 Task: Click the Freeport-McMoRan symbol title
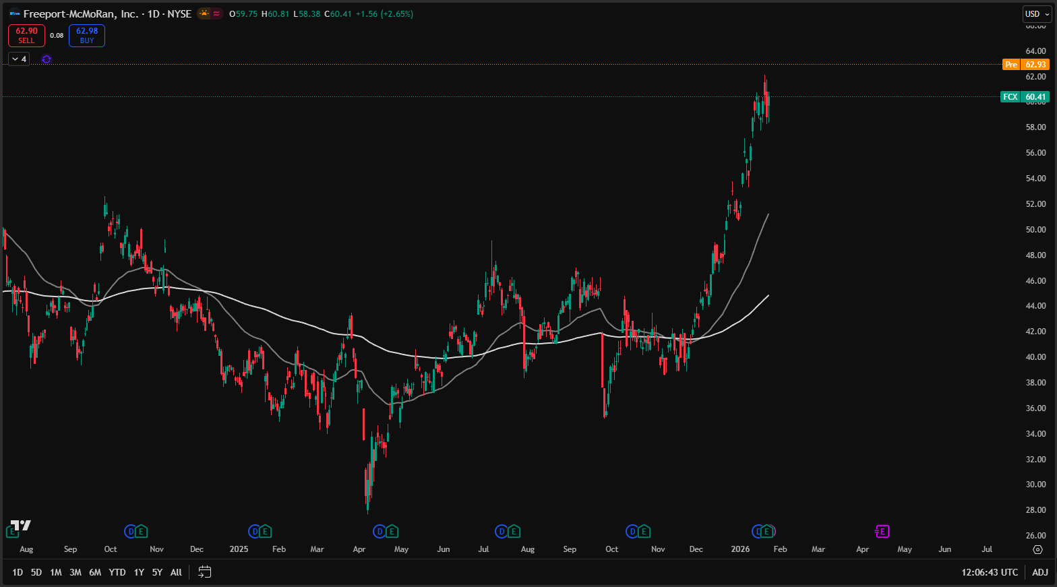click(81, 13)
